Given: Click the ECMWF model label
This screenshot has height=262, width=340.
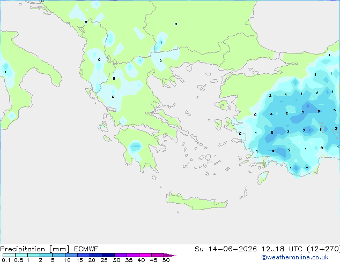Looking at the screenshot, I should coord(86,249).
